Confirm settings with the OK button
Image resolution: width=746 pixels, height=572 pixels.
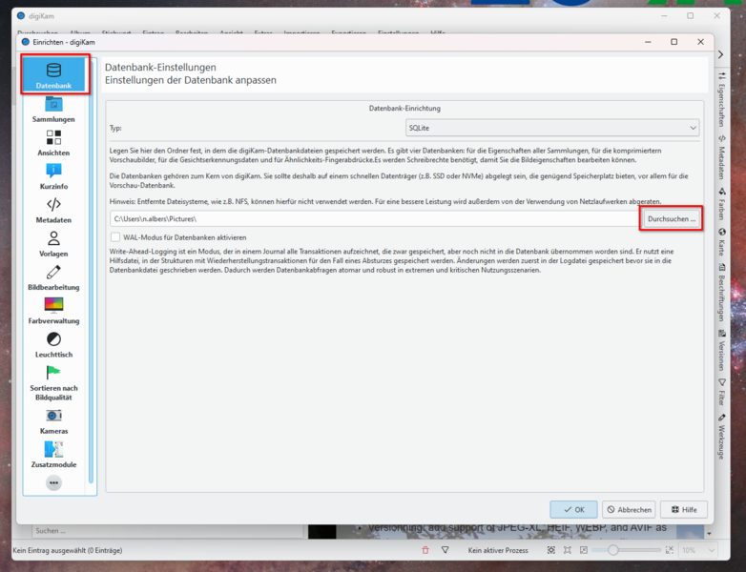[x=573, y=509]
